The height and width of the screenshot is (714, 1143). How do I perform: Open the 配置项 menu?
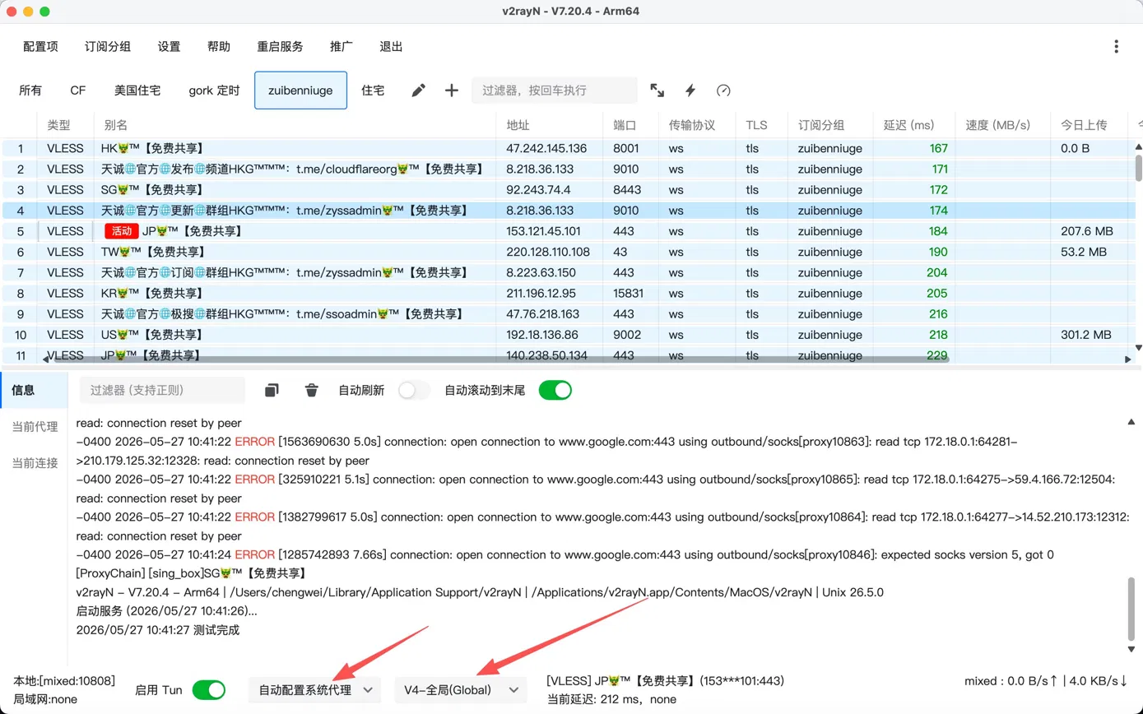pos(41,47)
